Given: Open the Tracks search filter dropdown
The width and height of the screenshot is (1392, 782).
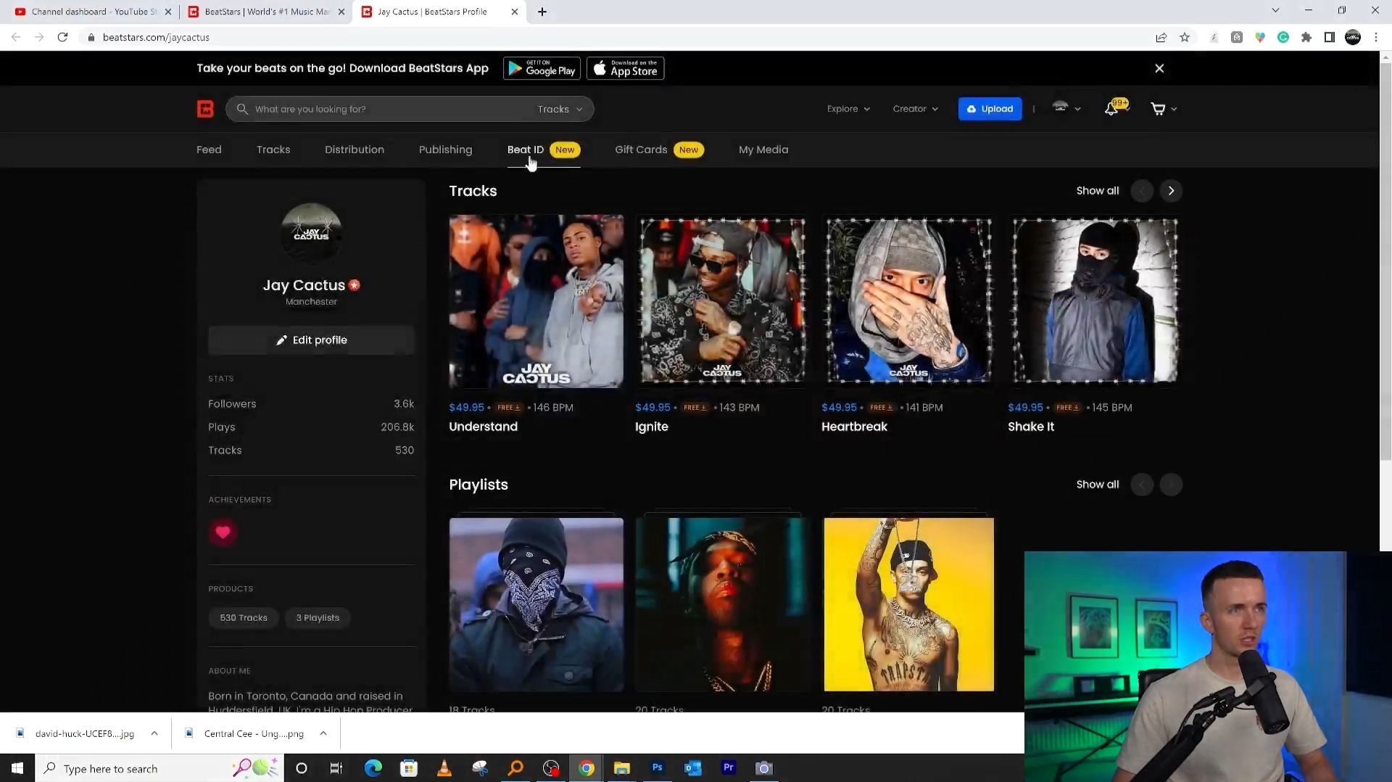Looking at the screenshot, I should click(560, 109).
